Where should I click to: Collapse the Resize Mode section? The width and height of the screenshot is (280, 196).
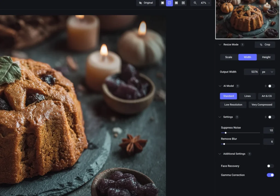pyautogui.click(x=220, y=44)
